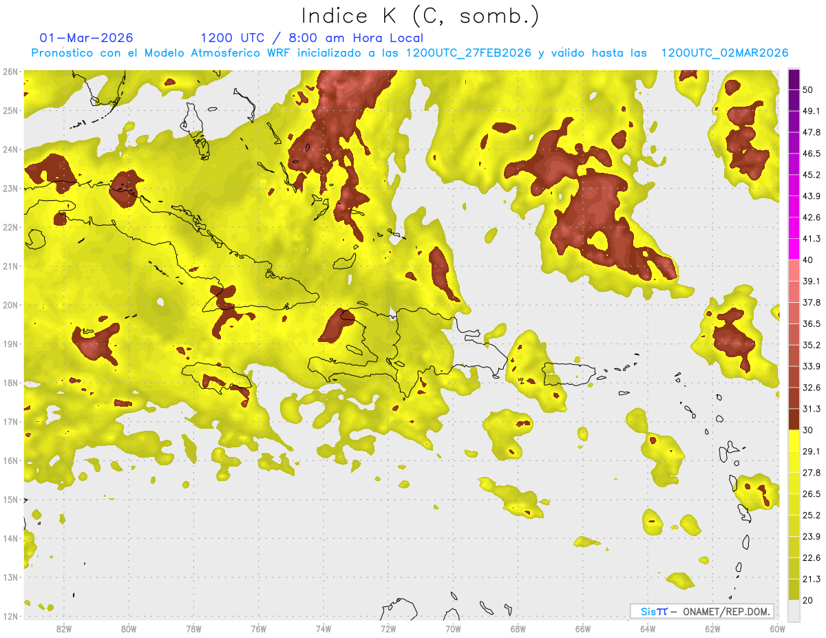Click the 18N latitude axis label
826x638 pixels.
click(10, 383)
